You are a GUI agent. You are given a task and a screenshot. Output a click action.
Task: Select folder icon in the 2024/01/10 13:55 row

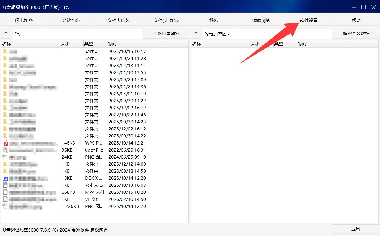5,72
